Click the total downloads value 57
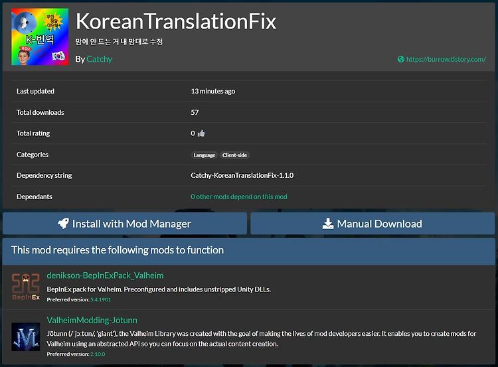 click(195, 112)
